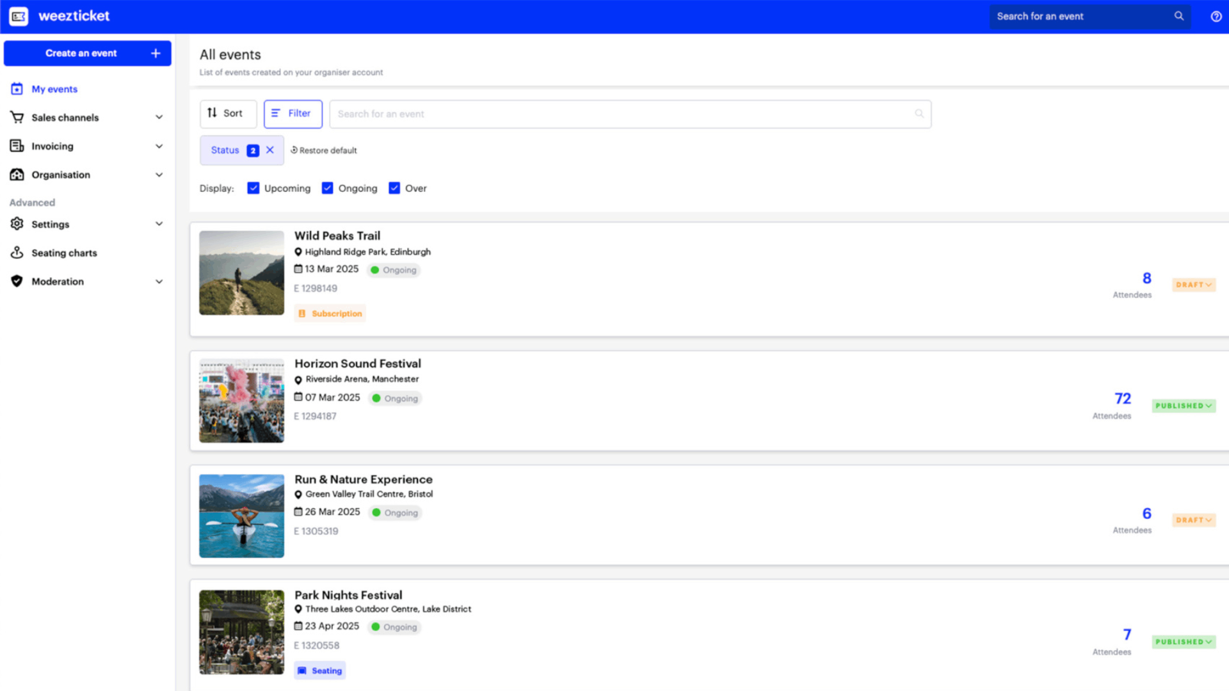Click the Moderation shield icon
Image resolution: width=1229 pixels, height=691 pixels.
[17, 282]
